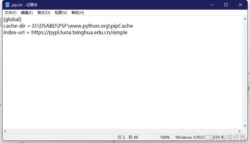Open the 格式(O) menu

[x=44, y=13]
